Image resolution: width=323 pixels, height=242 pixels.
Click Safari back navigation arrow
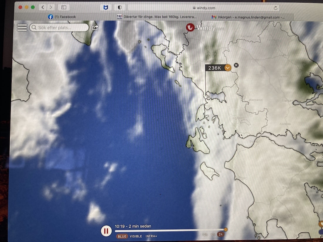tap(43, 7)
